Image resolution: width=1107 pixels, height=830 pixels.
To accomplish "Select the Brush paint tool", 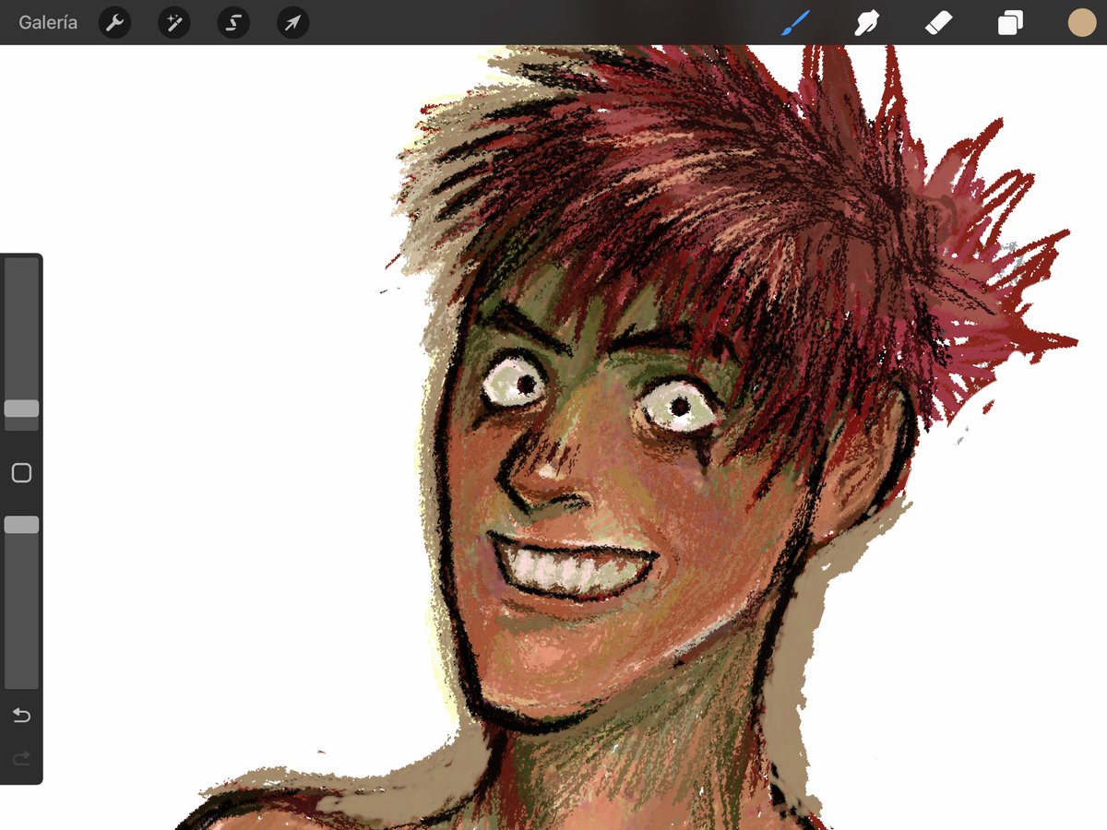I will (x=795, y=23).
